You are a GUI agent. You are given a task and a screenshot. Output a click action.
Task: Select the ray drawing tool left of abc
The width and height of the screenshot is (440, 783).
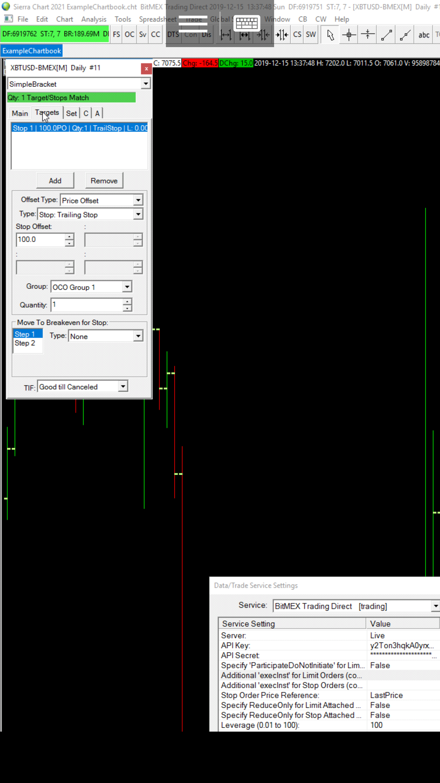(x=405, y=35)
